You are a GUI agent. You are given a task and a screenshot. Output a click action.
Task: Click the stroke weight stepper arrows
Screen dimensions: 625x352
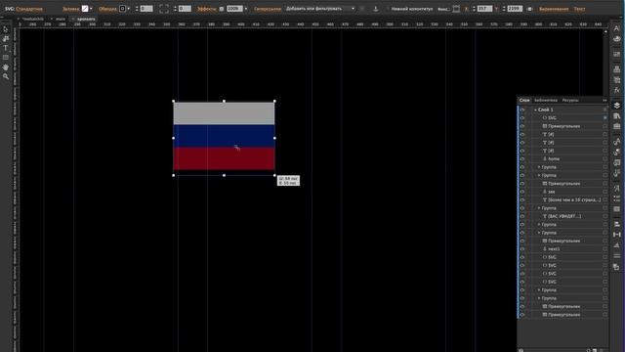[137, 9]
